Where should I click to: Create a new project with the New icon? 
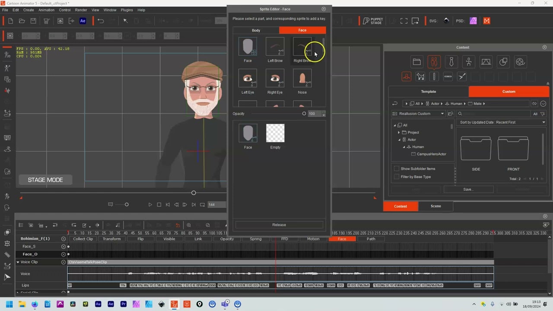click(10, 21)
